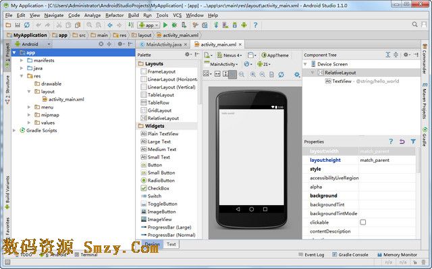Open the Android project view dropdown
This screenshot has width=432, height=269.
[x=32, y=44]
